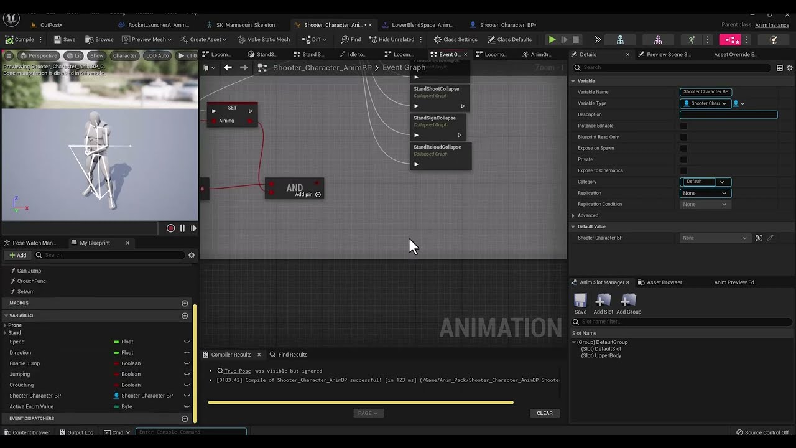Toggle Private checkbox
796x448 pixels.
pyautogui.click(x=683, y=159)
